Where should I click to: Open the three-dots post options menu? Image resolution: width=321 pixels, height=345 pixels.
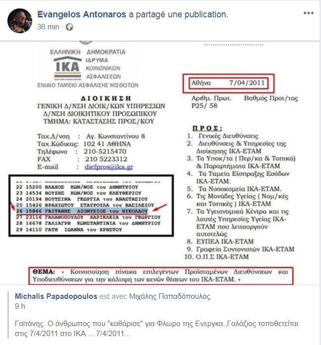(309, 13)
